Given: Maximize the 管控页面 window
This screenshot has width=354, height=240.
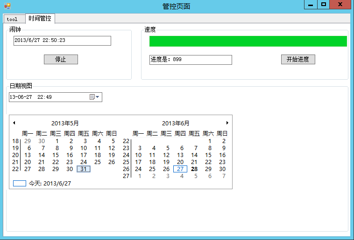Looking at the screenshot, I should click(324, 5).
